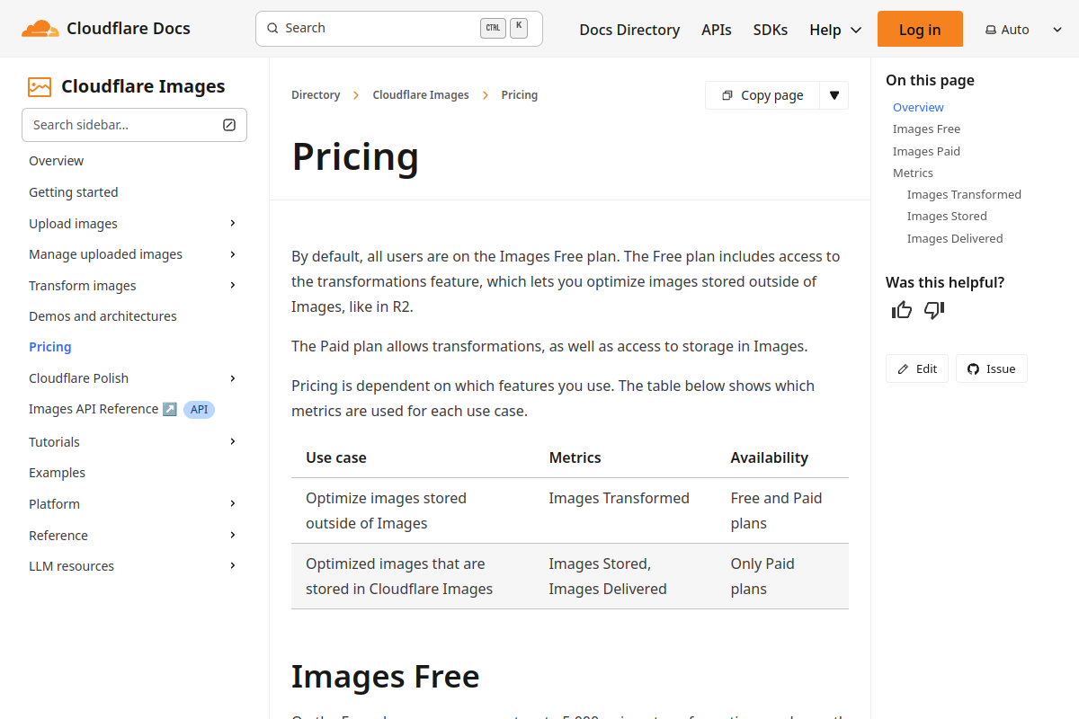
Task: Click the Cloudflare Docs logo
Action: point(106,29)
